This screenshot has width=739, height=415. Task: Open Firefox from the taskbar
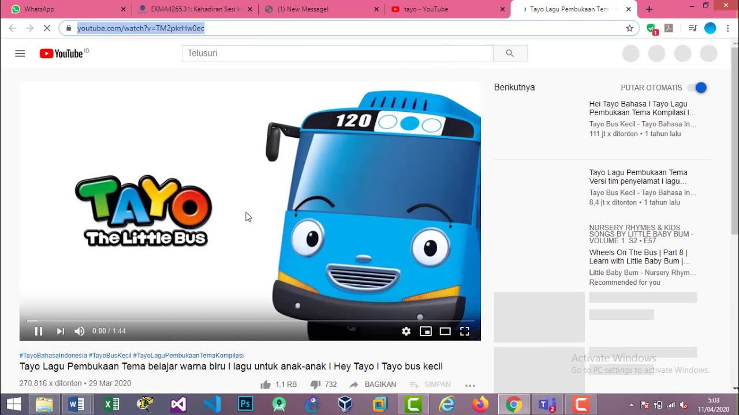pos(480,404)
